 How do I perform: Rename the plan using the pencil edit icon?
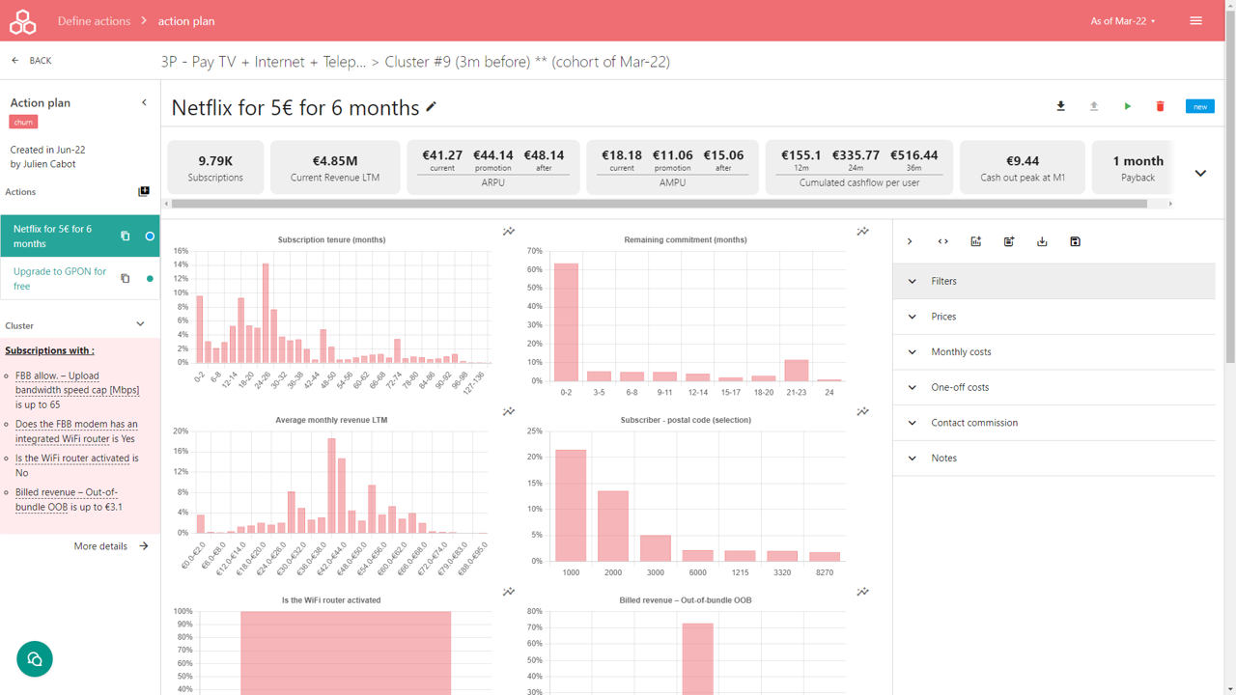[431, 107]
